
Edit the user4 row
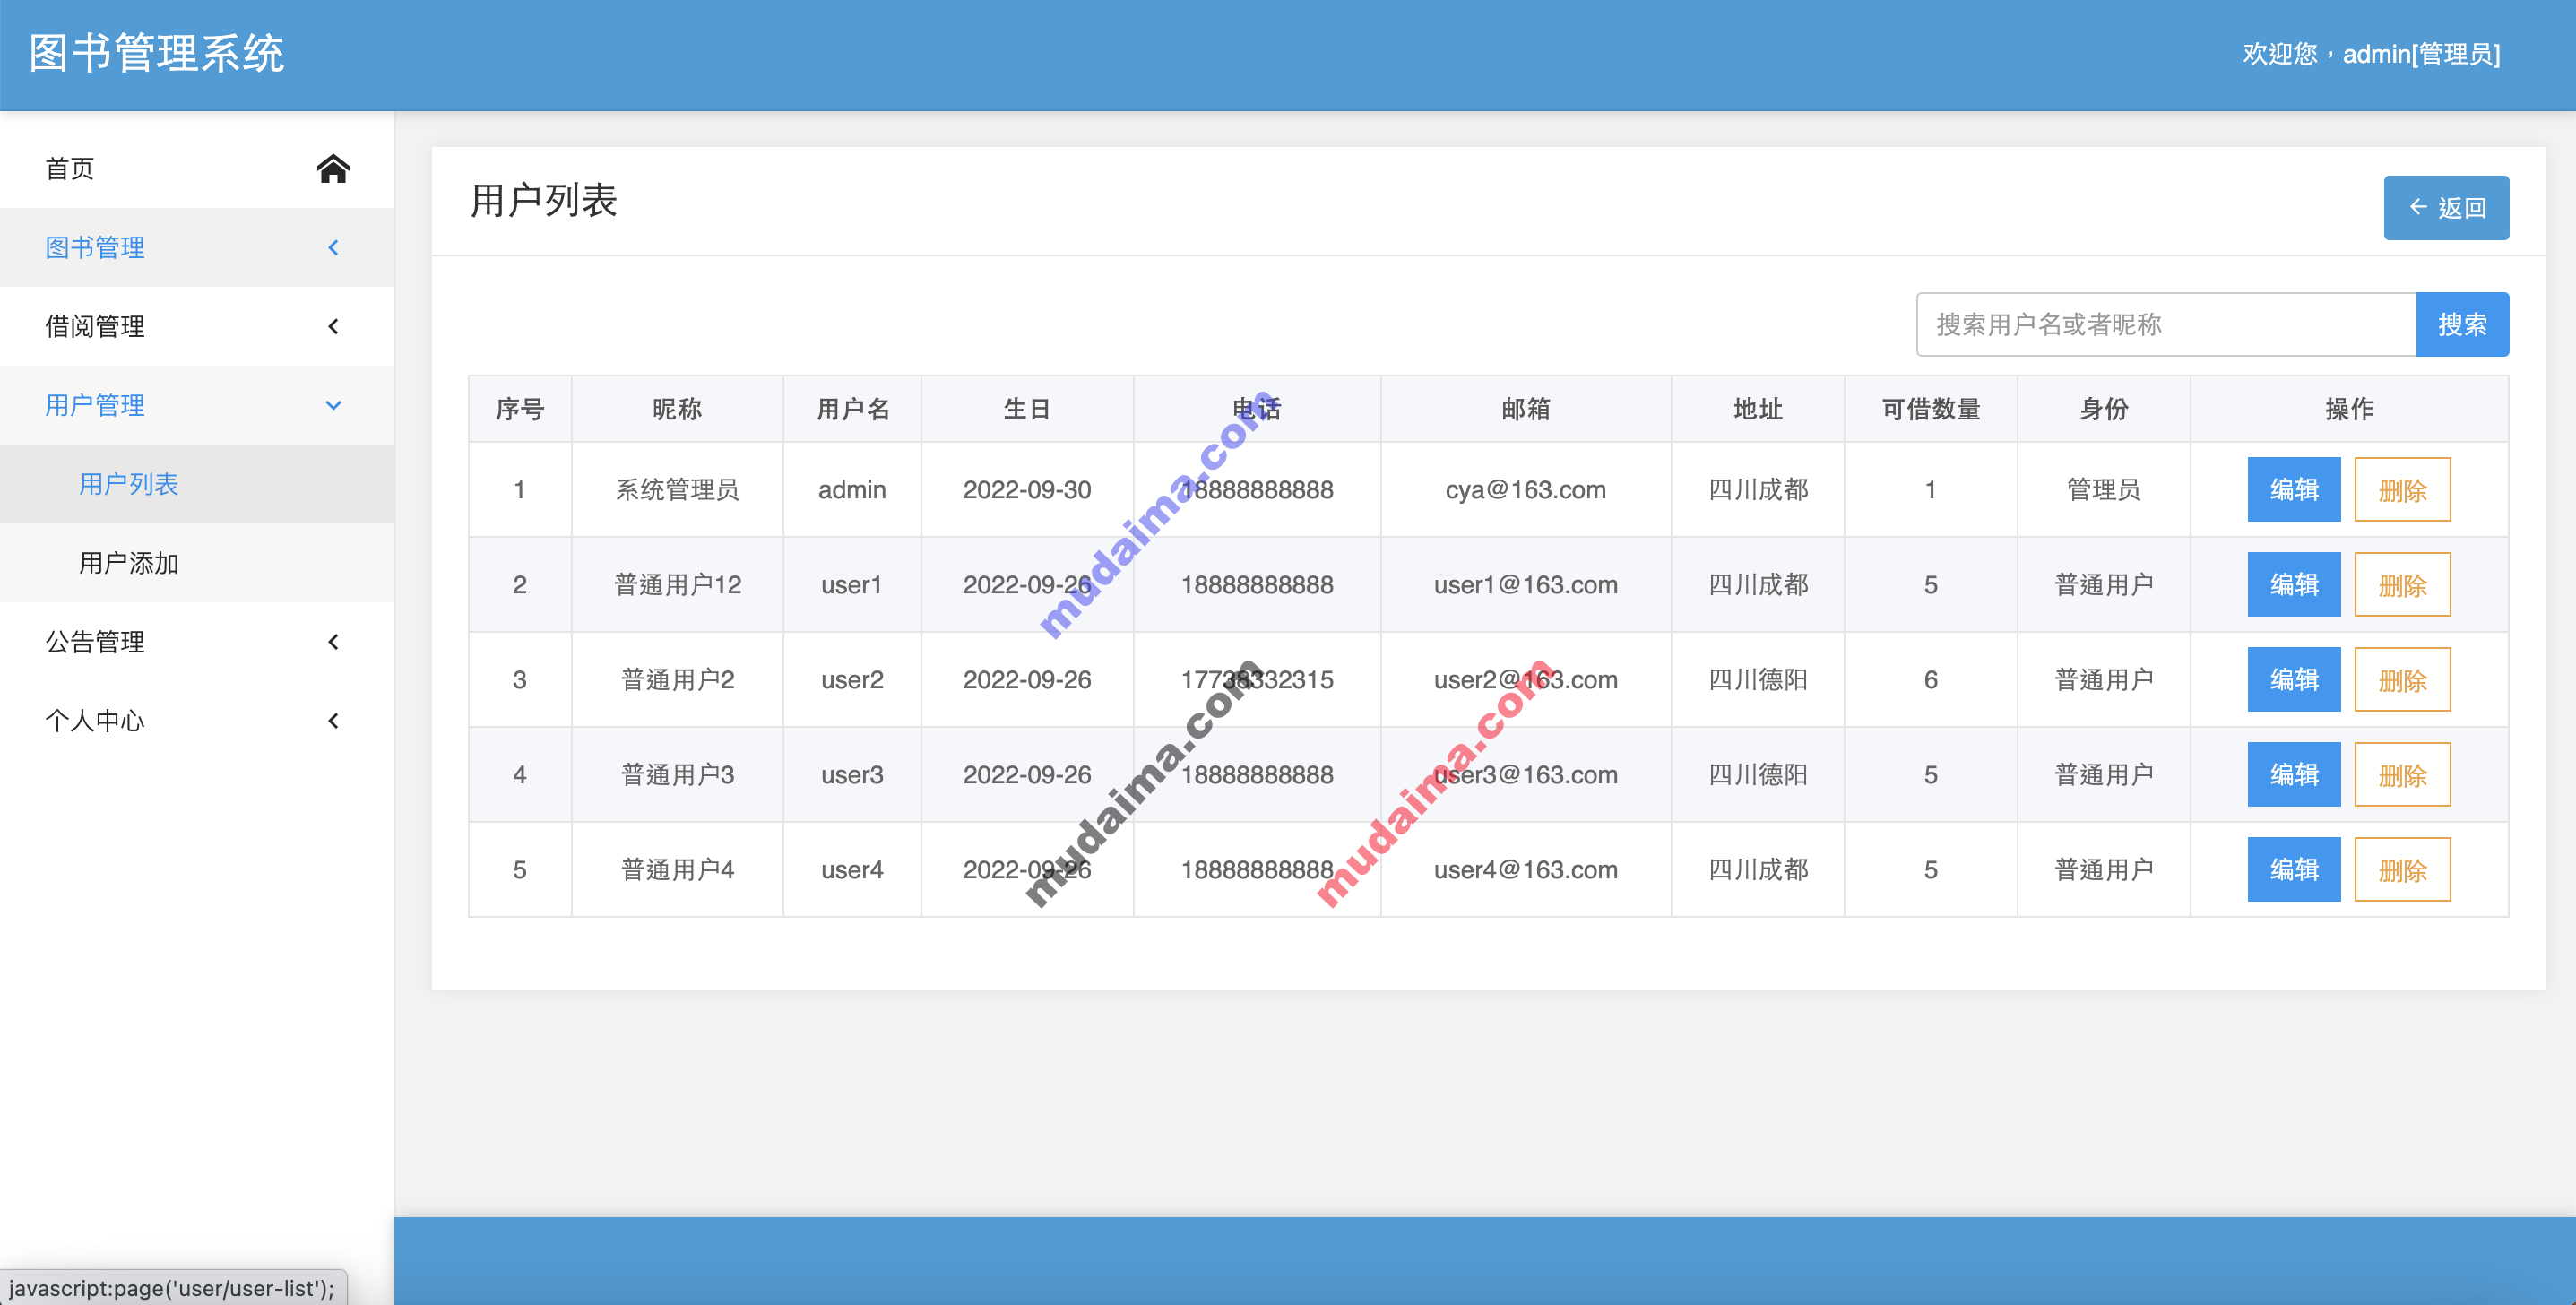point(2294,870)
